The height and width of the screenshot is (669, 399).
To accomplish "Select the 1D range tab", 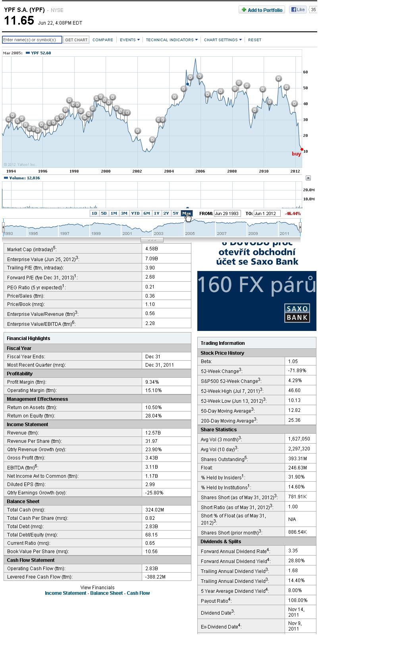I will click(x=94, y=213).
